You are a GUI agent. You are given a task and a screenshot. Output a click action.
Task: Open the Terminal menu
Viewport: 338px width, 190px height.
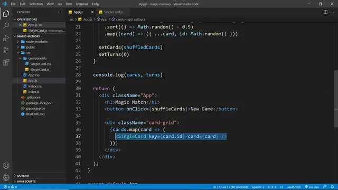82,4
